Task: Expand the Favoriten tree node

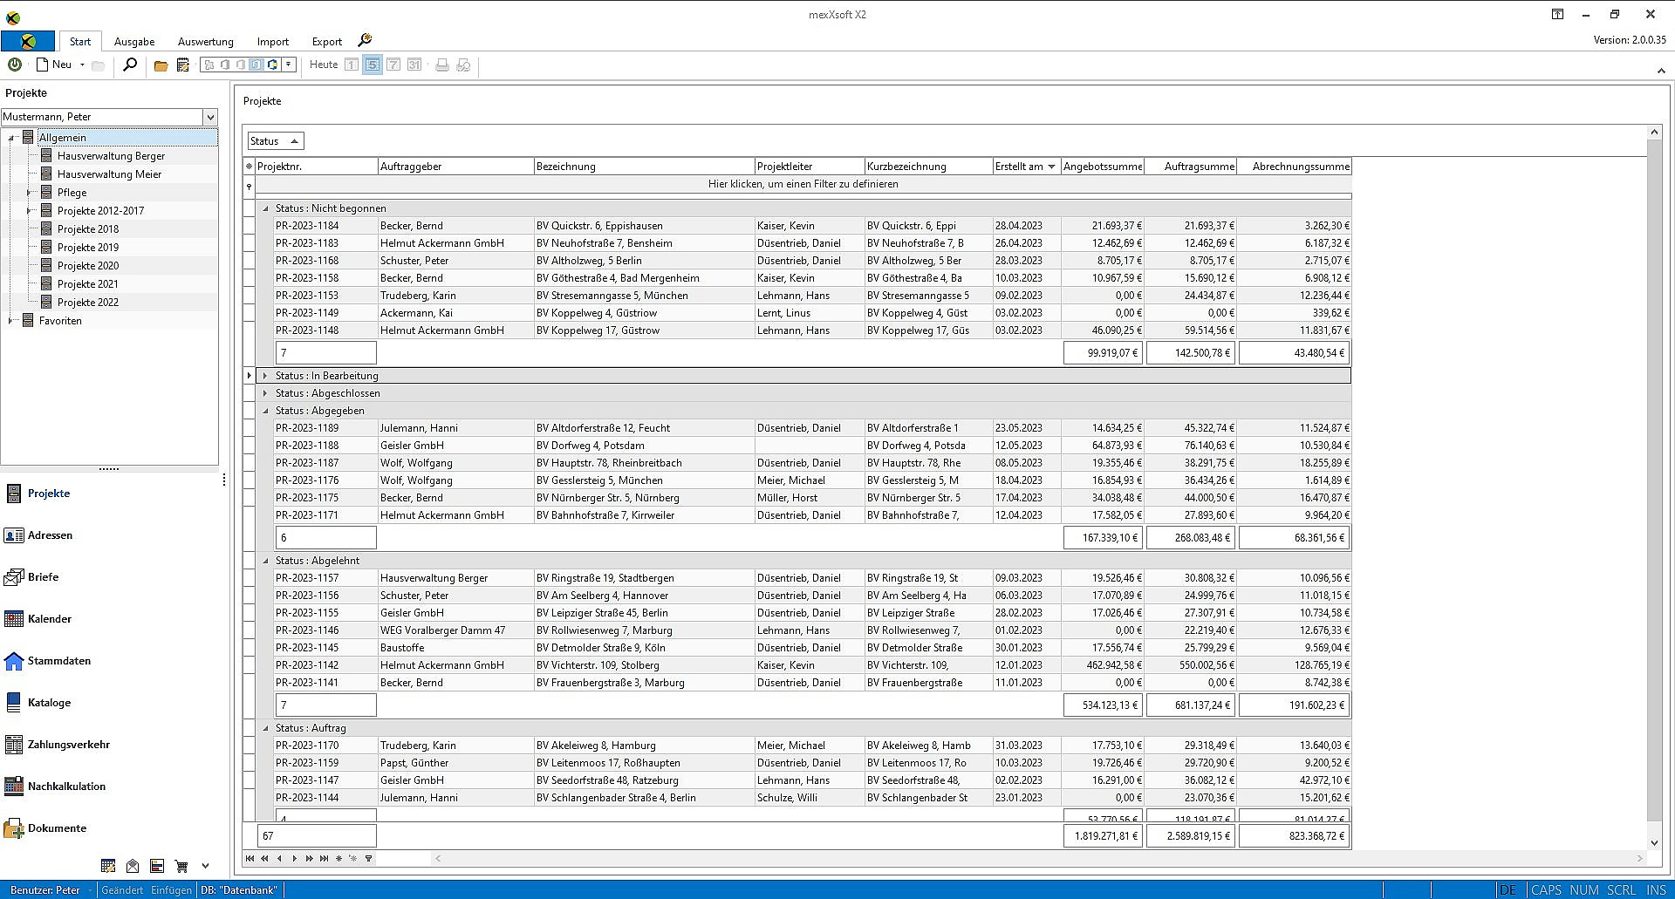Action: coord(10,321)
